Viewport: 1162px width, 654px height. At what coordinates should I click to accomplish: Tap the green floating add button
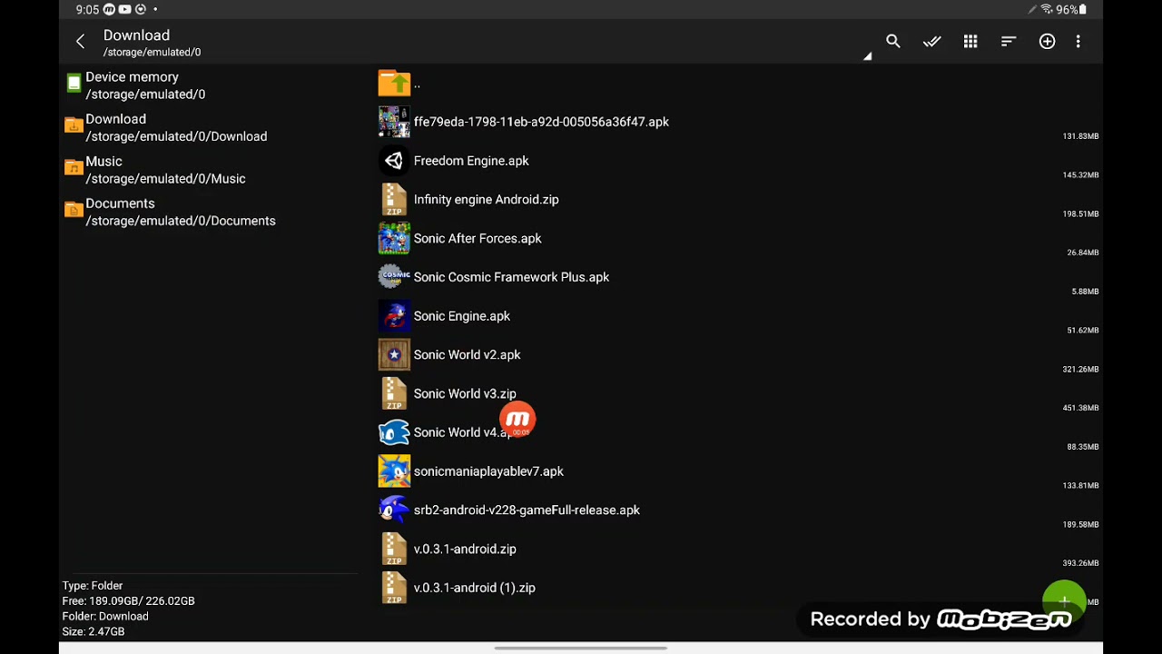[1064, 600]
